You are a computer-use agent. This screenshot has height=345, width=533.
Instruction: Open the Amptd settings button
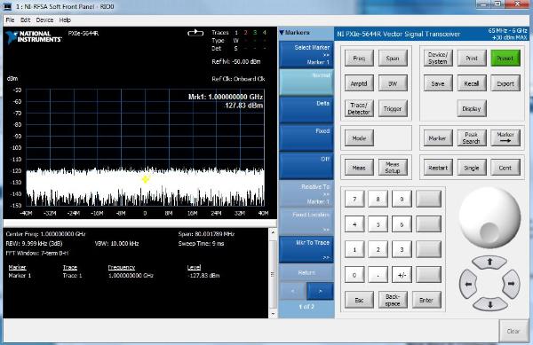359,83
